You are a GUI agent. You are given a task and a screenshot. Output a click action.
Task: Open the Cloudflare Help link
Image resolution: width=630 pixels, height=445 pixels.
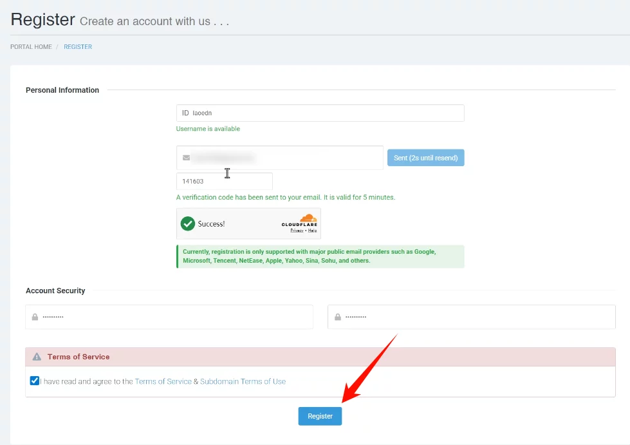(x=312, y=230)
